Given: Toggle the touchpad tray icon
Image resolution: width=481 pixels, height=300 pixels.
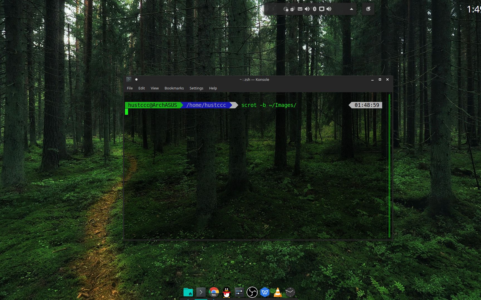Looking at the screenshot, I should point(322,9).
